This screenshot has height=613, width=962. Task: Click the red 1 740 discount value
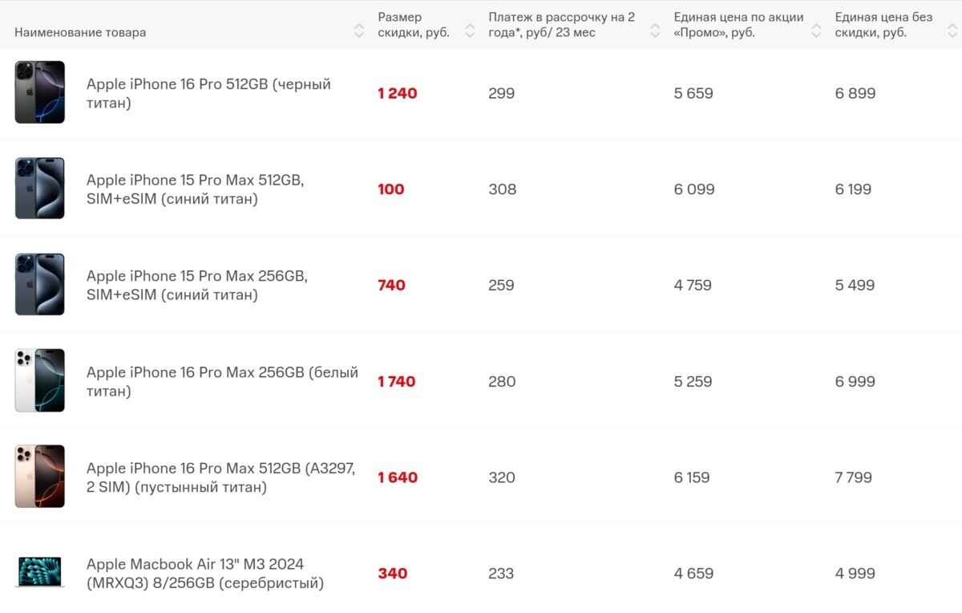[x=397, y=382]
